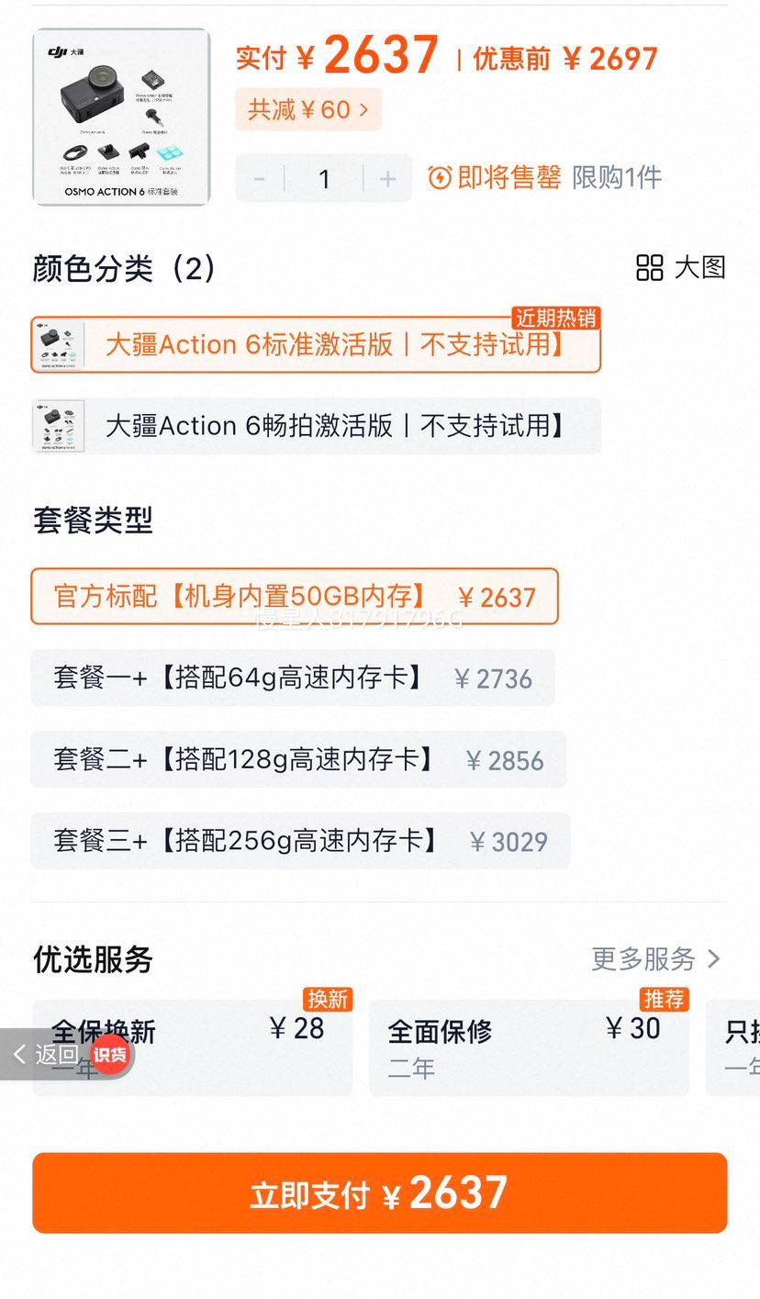Expand 更多服务 service list
The width and height of the screenshot is (760, 1299).
pos(655,959)
